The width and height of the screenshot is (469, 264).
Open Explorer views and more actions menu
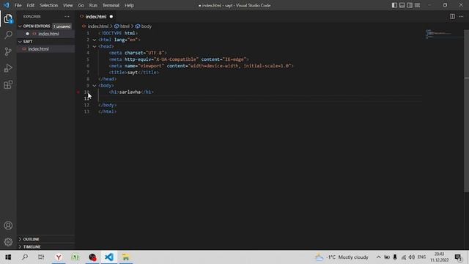coord(67,17)
